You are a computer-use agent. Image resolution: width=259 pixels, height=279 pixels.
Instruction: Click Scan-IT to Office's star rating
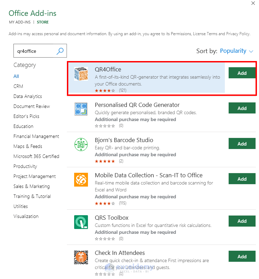tap(105, 203)
